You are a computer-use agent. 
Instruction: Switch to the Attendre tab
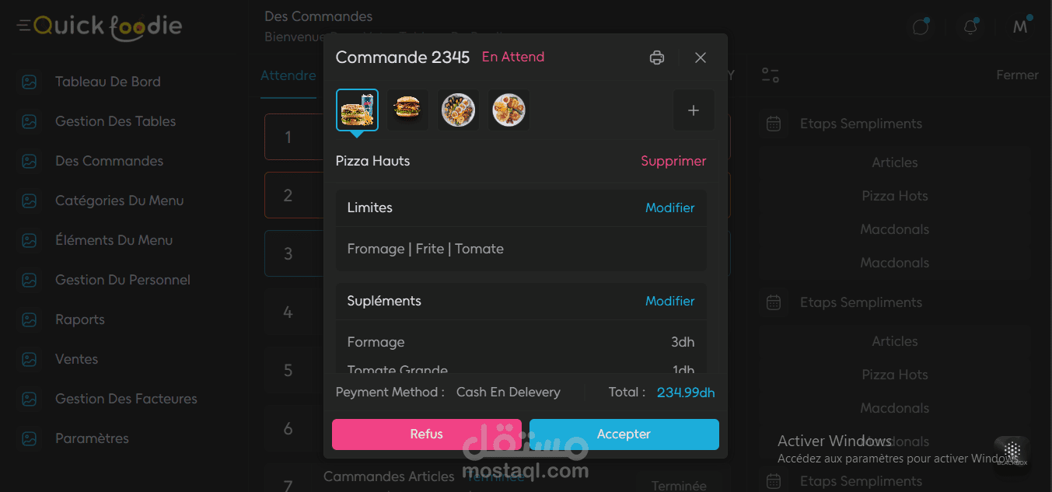click(288, 75)
